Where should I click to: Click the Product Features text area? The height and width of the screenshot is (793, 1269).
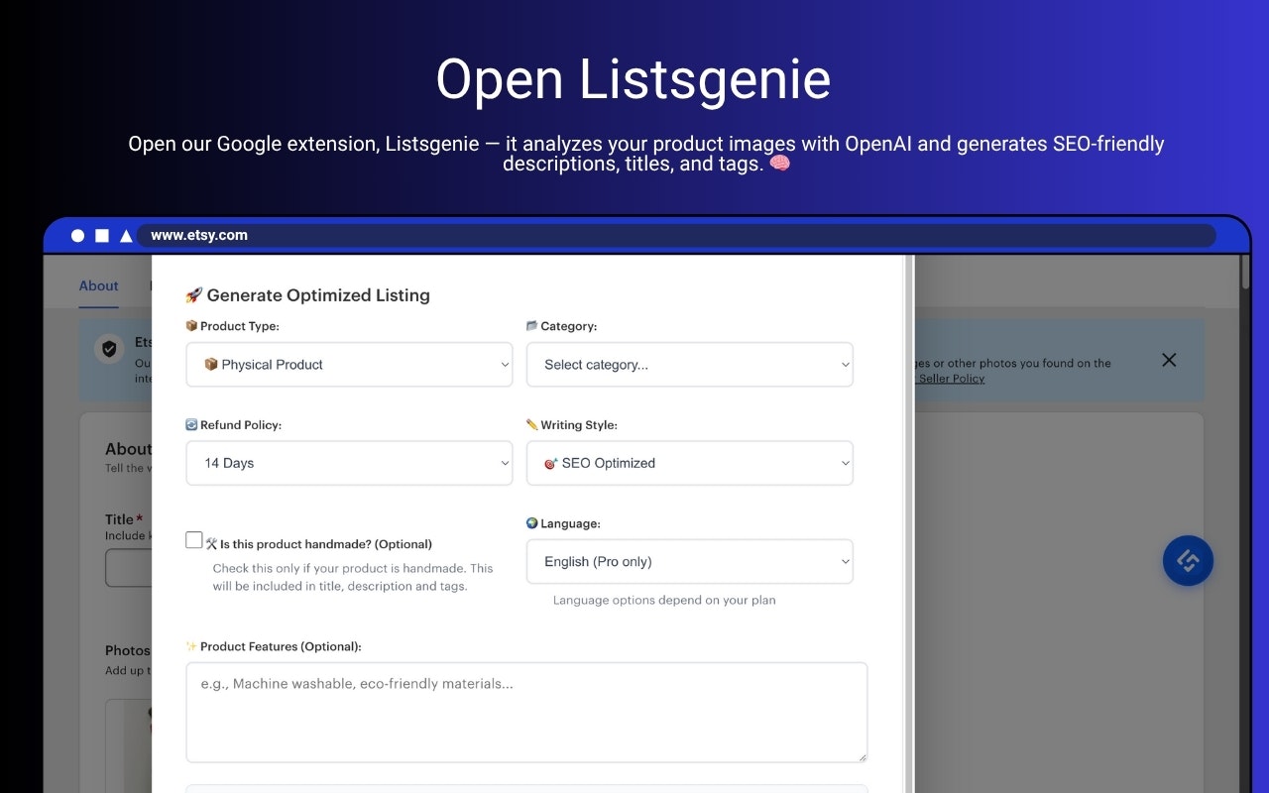(x=526, y=713)
